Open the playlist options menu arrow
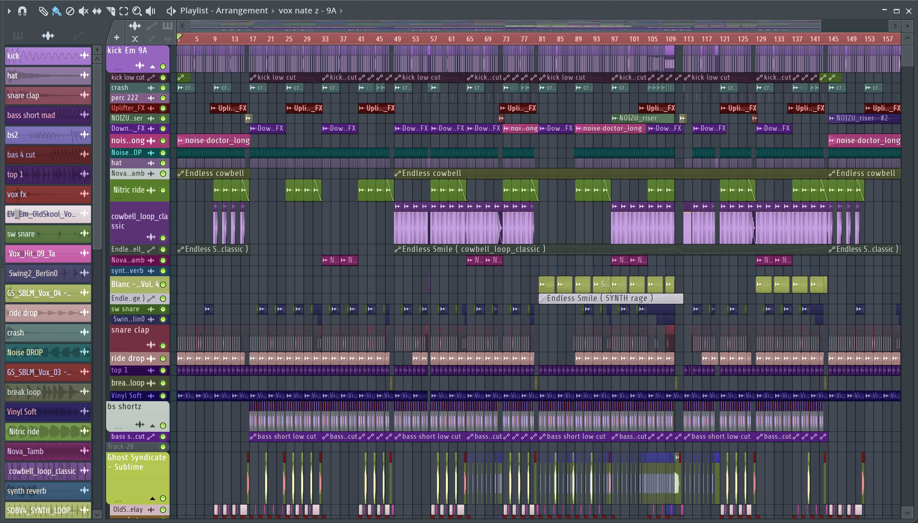Viewport: 918px width, 523px height. click(9, 11)
